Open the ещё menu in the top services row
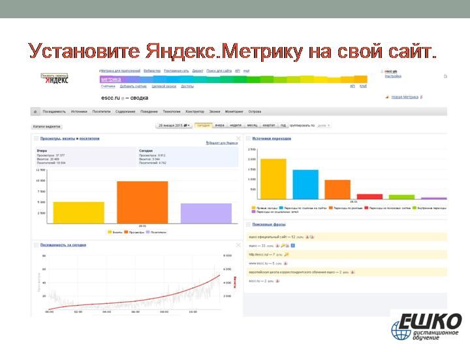Screen dimensions: 470x352 coord(246,71)
